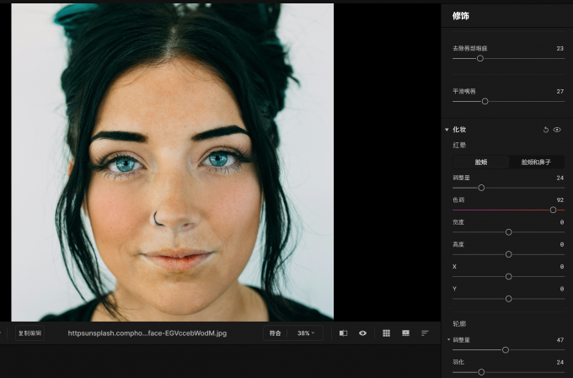The height and width of the screenshot is (378, 573).
Task: Click the 符合 fit button
Action: 275,333
